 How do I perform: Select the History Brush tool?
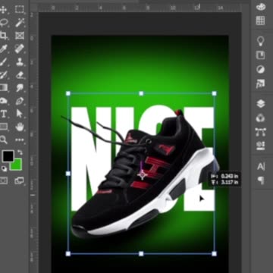[x=3, y=74]
